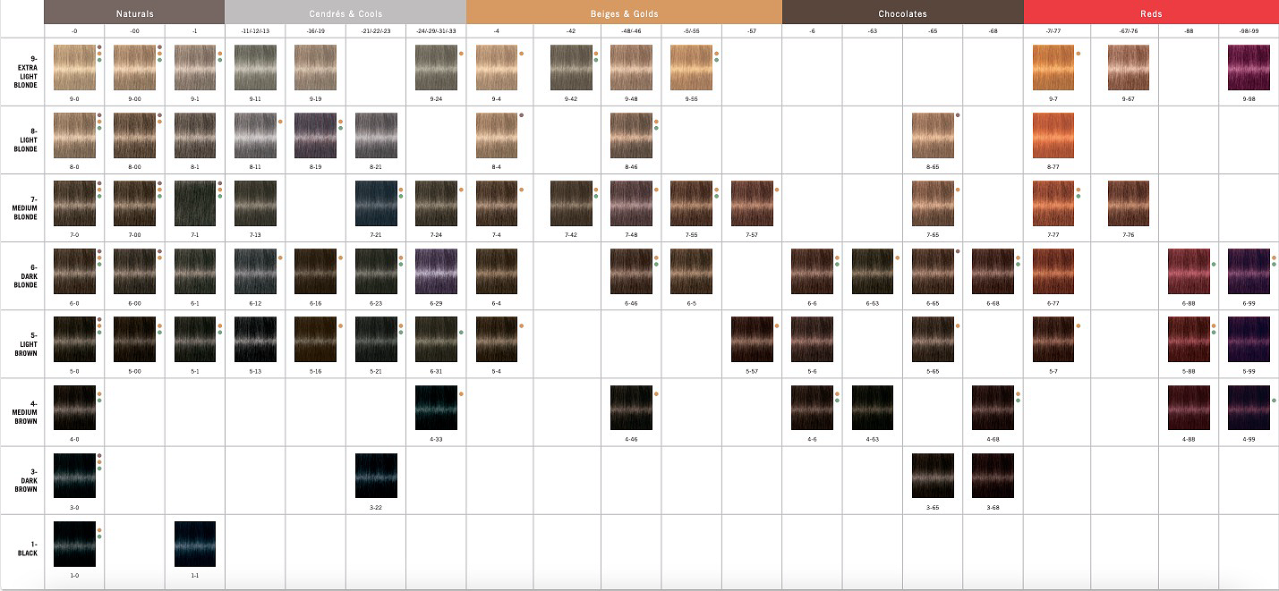The image size is (1279, 591).
Task: Click the 9- Extra Light Blonde row label
Action: (26, 70)
